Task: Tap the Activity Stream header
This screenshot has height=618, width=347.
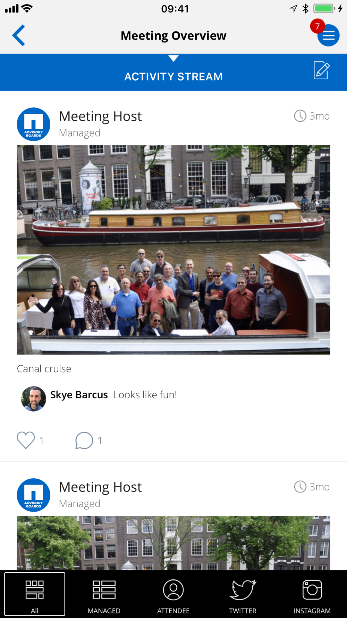Action: (x=173, y=76)
